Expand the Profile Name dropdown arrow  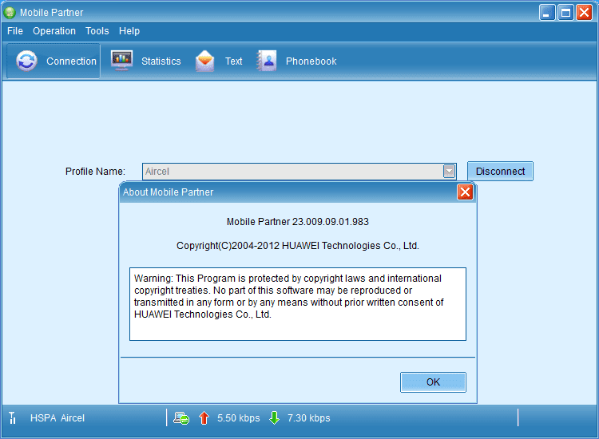449,172
